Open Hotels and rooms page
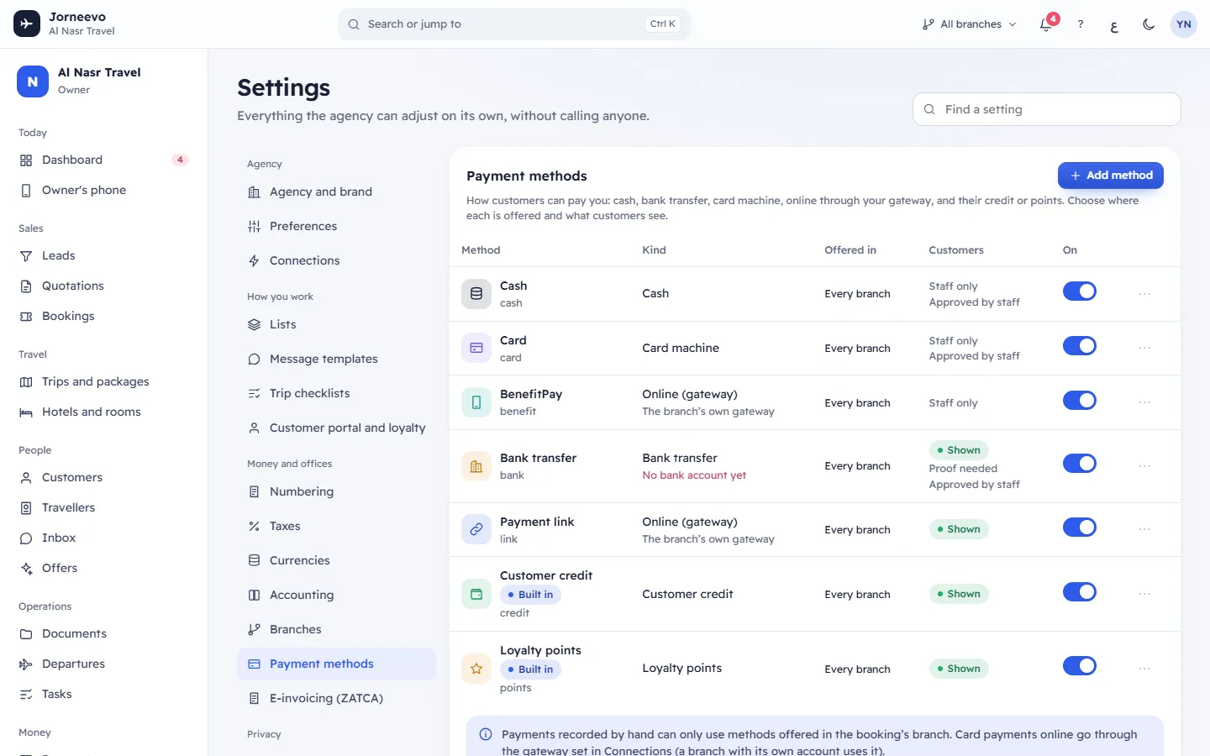The height and width of the screenshot is (756, 1210). point(103,412)
